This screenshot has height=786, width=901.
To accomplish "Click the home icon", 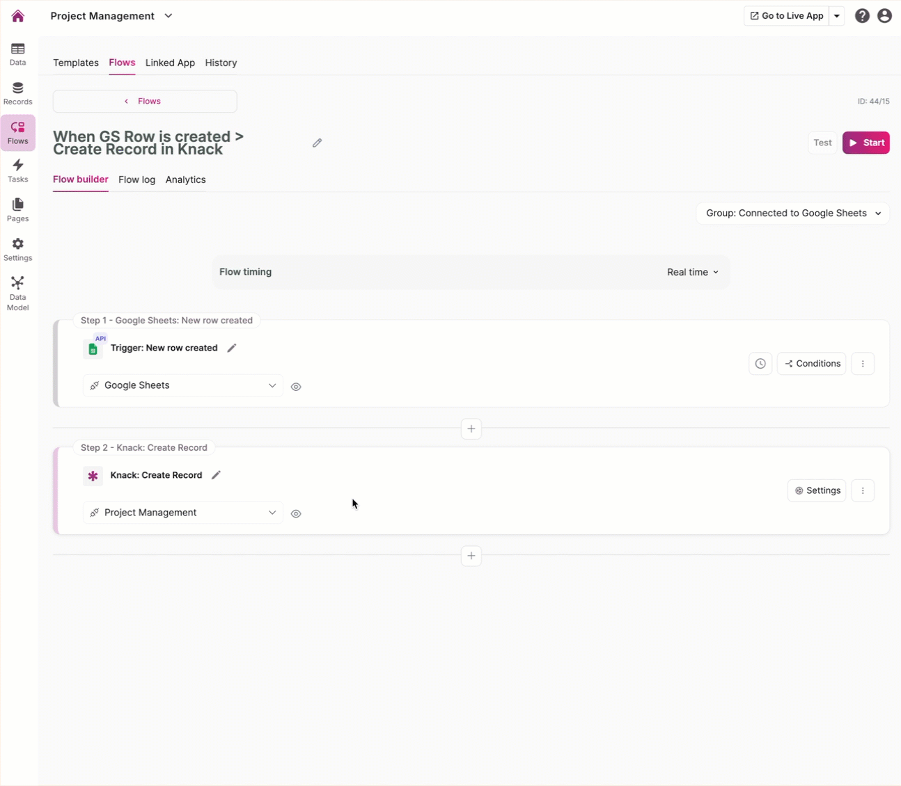I will (x=18, y=16).
